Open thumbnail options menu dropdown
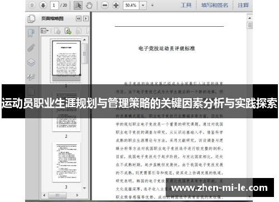279x202 pixels. click(x=45, y=31)
